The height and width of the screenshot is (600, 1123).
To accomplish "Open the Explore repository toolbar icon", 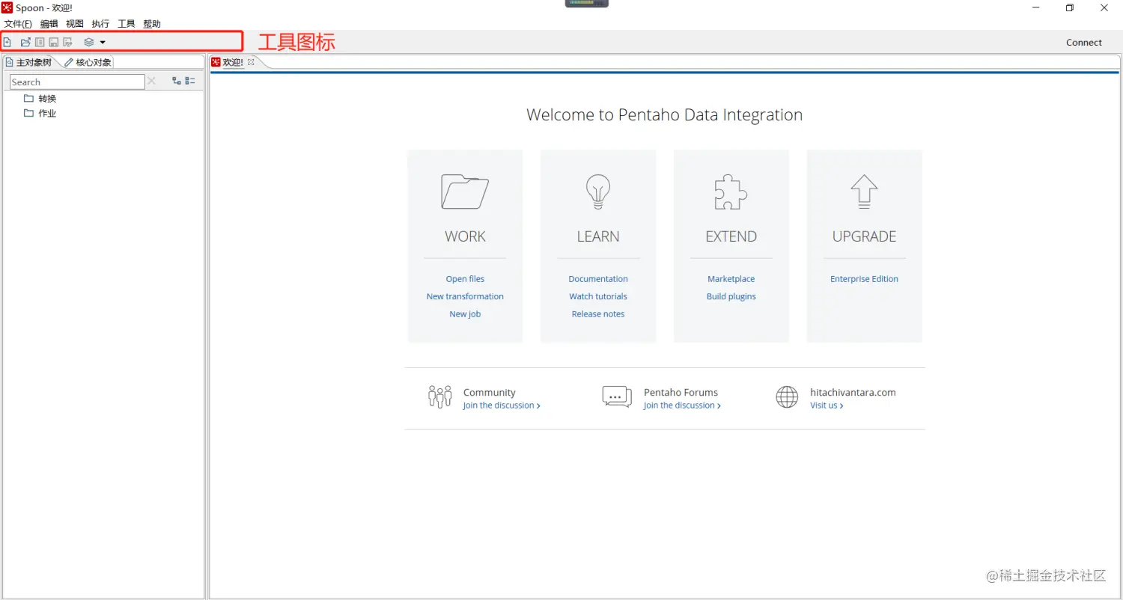I will coord(40,43).
